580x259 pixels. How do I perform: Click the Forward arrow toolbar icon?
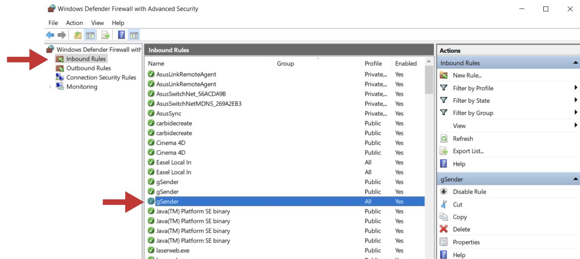62,35
